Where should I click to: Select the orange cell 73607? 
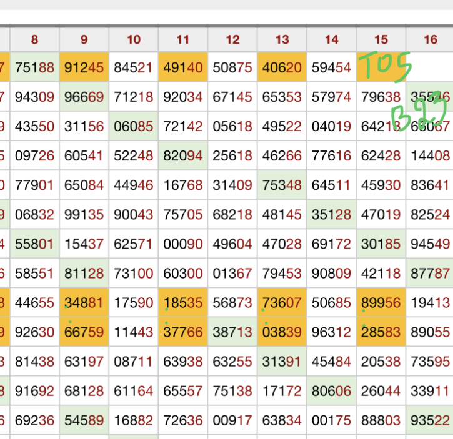(282, 303)
